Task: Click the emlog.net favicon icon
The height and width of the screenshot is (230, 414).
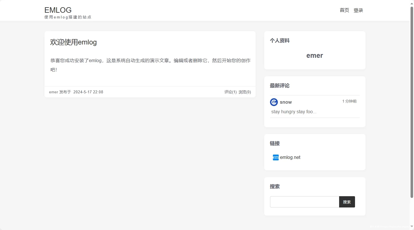Action: 276,157
